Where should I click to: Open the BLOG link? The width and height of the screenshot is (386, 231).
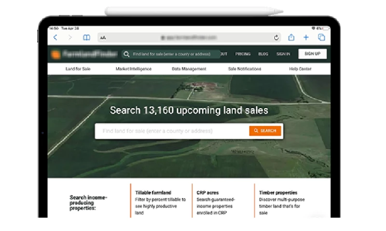[263, 54]
